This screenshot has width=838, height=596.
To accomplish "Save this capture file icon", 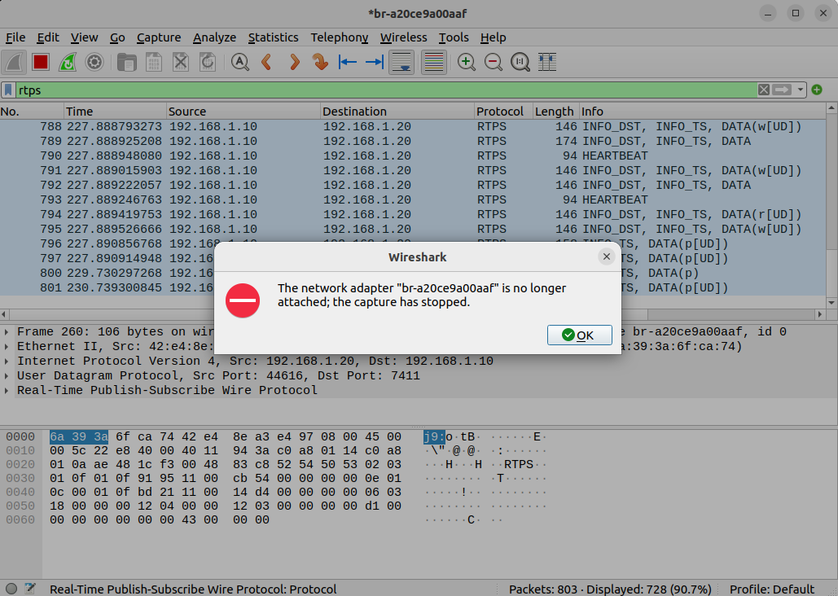I will tap(154, 63).
